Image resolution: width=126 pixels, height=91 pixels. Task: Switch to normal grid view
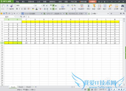(89, 90)
